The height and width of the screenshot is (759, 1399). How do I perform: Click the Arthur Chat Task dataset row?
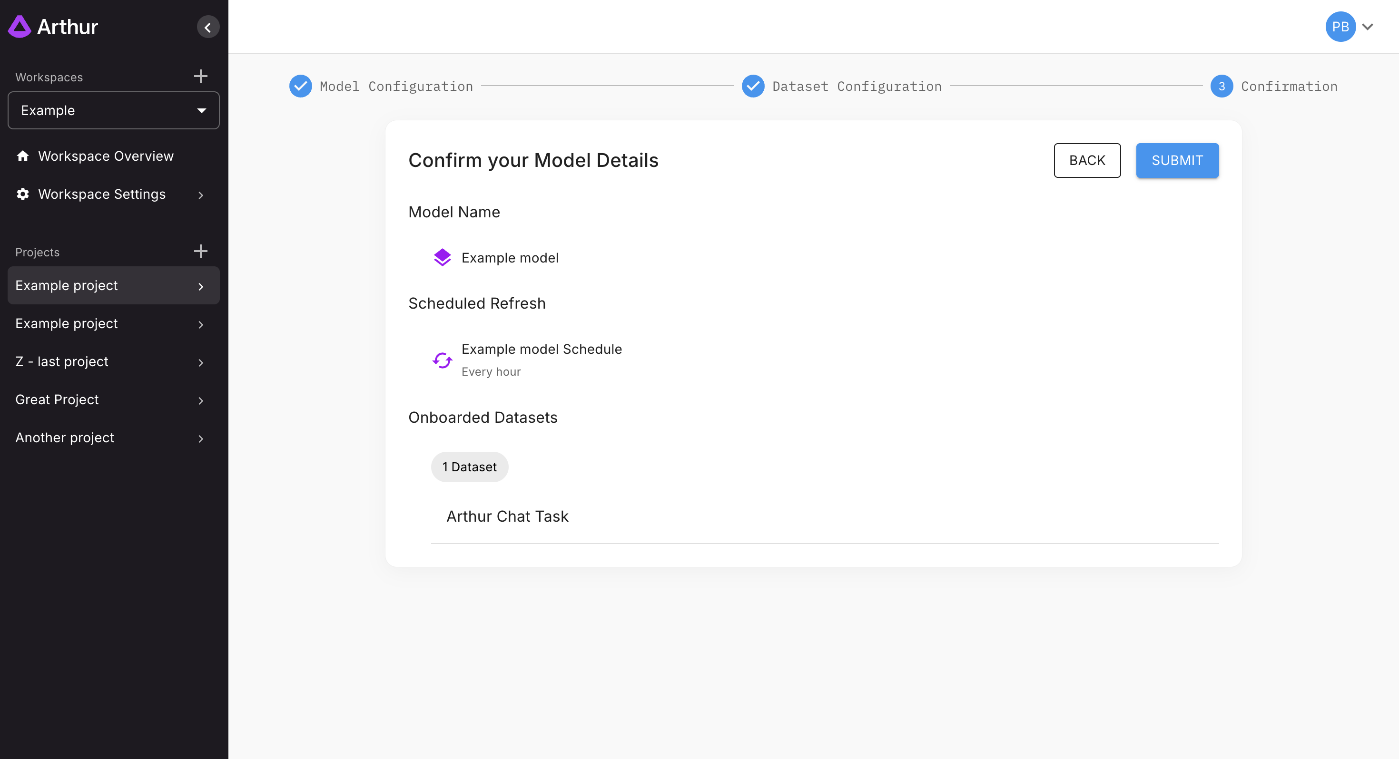(507, 516)
